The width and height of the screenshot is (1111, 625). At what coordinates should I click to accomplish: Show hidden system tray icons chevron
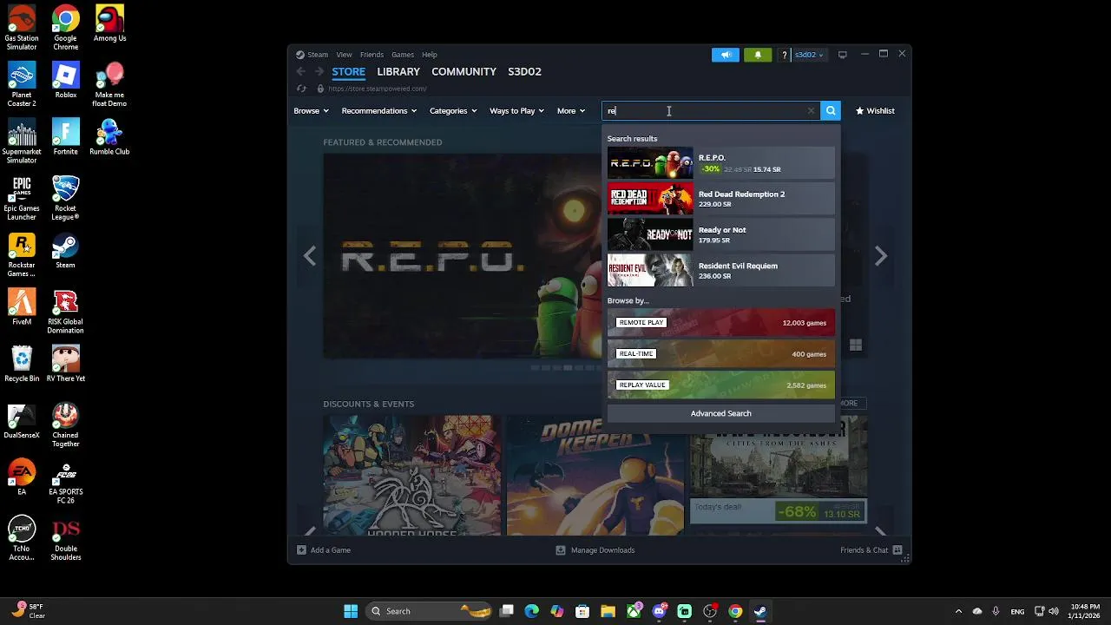click(x=958, y=611)
